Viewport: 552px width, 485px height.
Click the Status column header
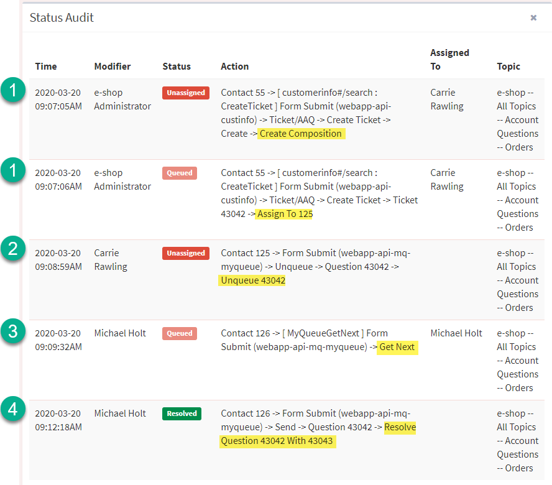pos(177,66)
